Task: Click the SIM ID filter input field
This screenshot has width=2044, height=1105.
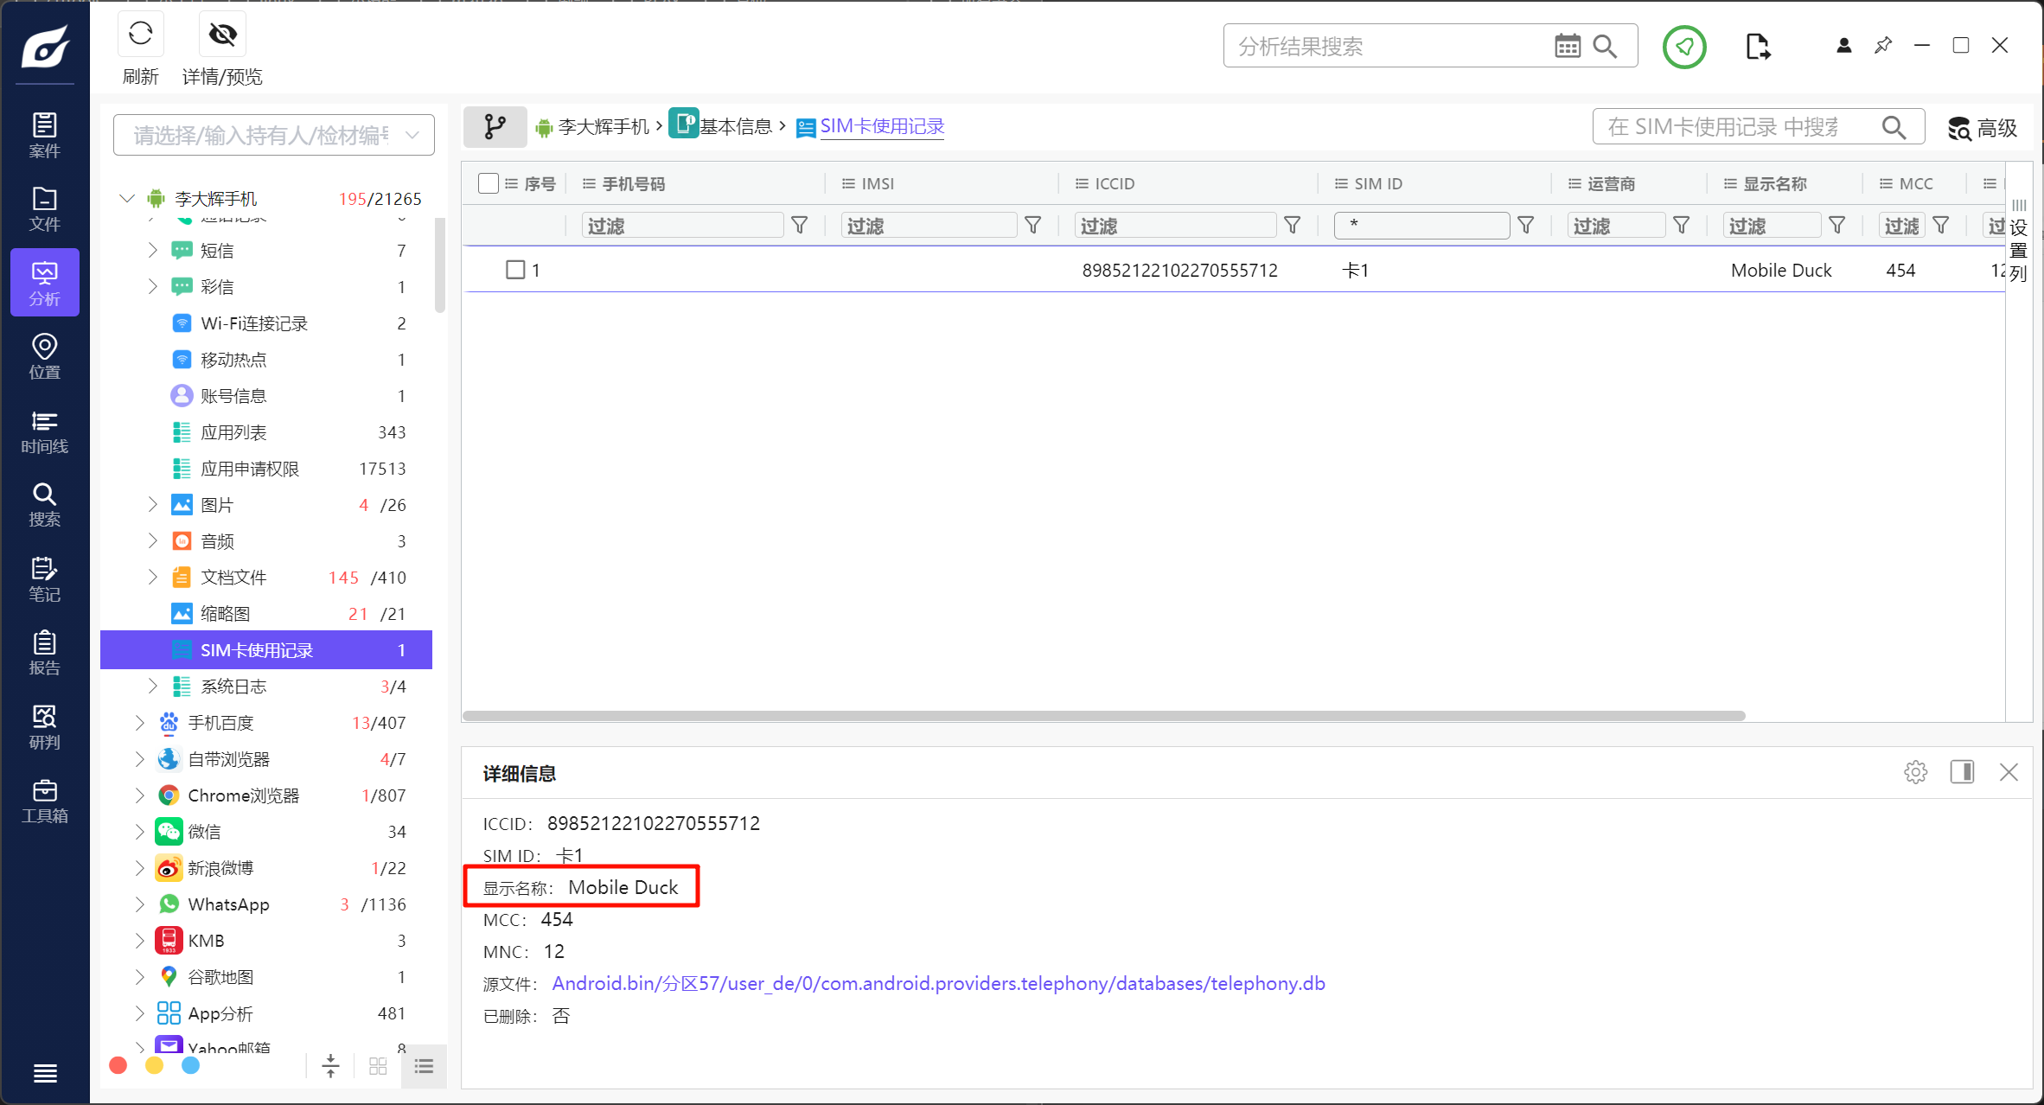Action: click(1421, 226)
